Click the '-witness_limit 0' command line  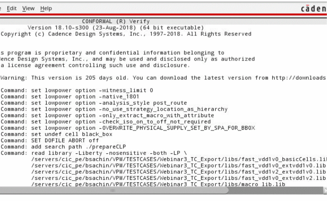(77, 90)
